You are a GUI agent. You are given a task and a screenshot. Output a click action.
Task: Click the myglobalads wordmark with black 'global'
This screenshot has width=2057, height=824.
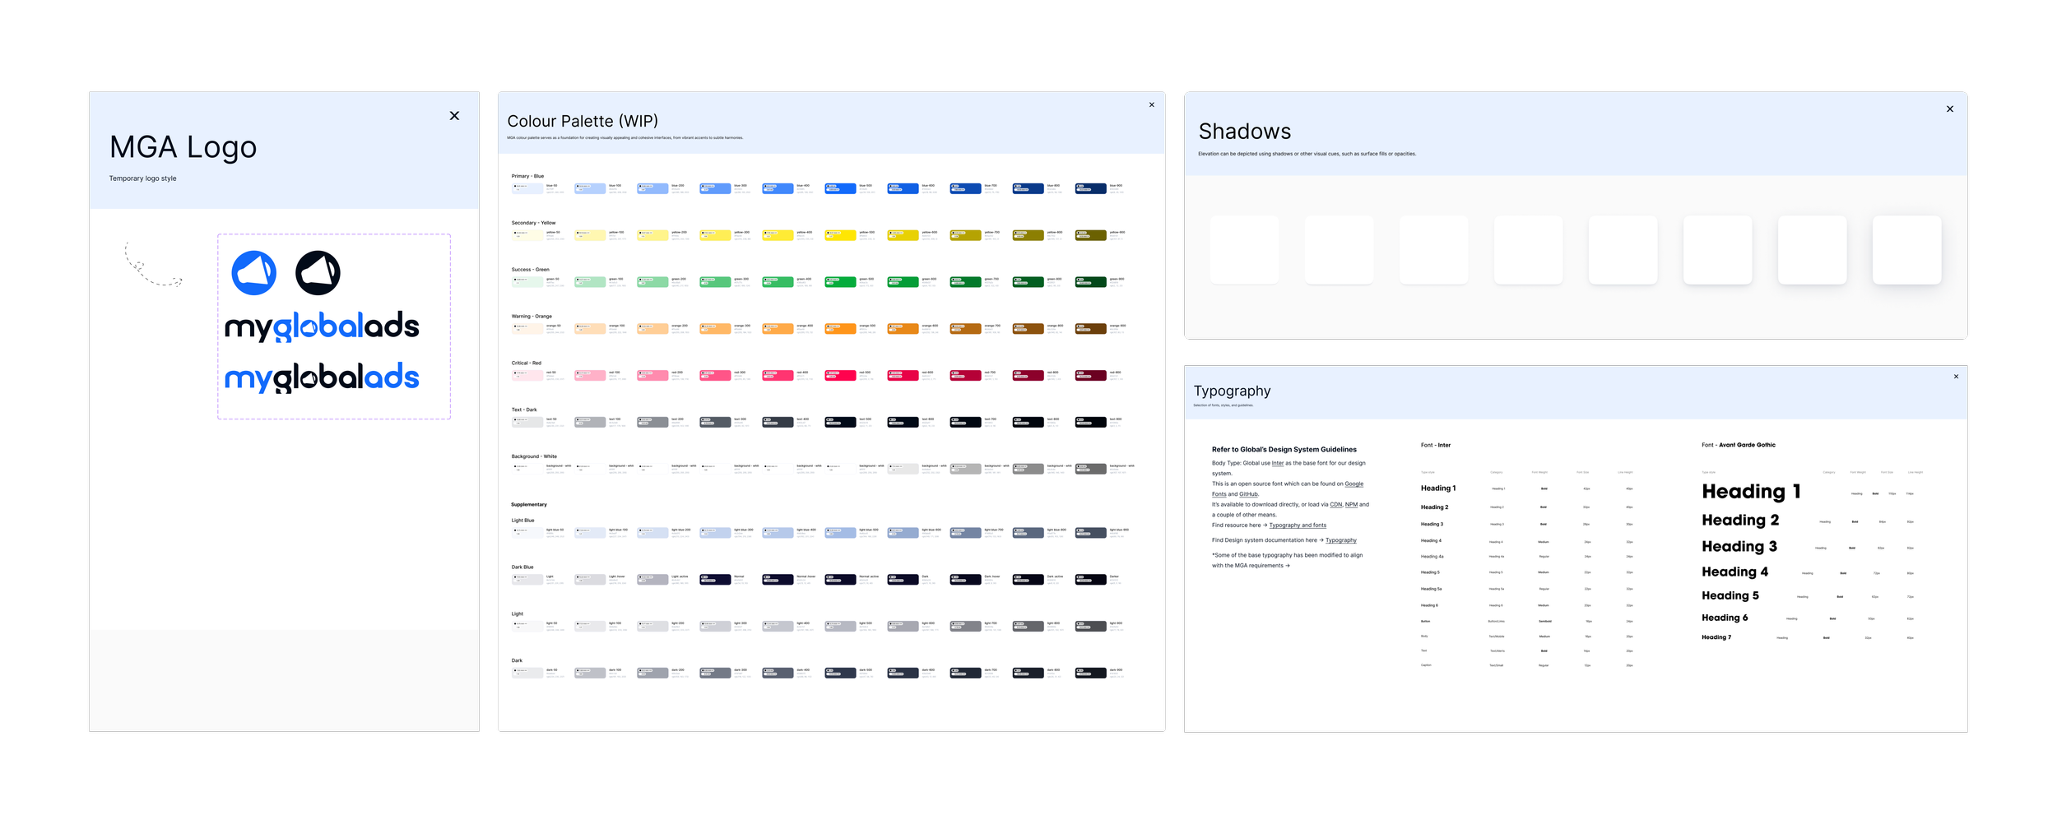(x=322, y=378)
